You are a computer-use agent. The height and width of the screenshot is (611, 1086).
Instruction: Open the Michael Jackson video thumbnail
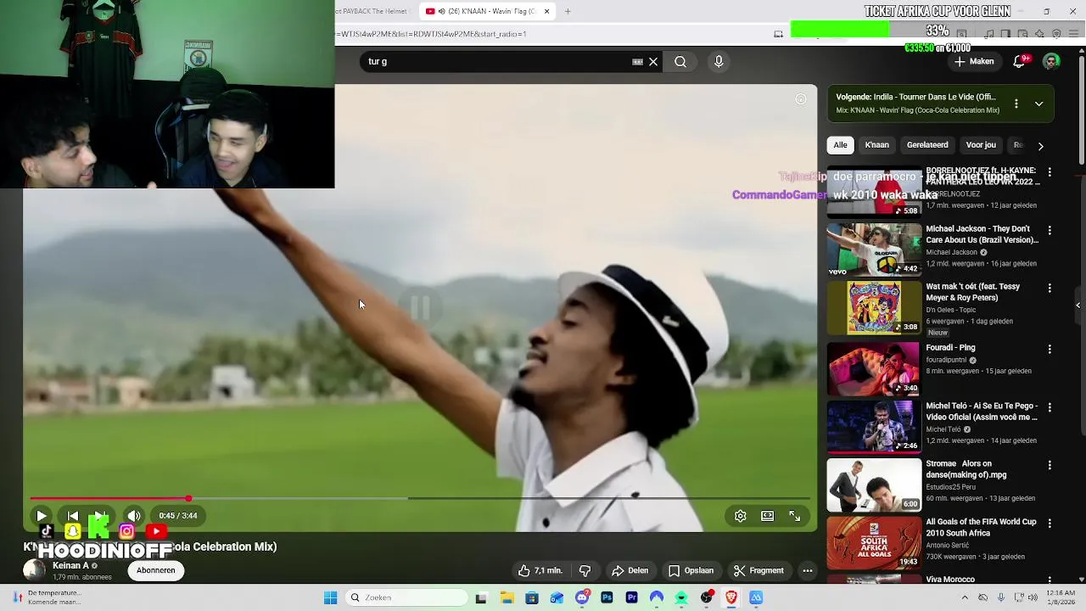[x=874, y=249]
